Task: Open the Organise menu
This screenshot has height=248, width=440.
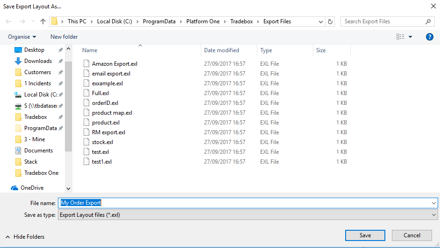Action: [x=22, y=37]
